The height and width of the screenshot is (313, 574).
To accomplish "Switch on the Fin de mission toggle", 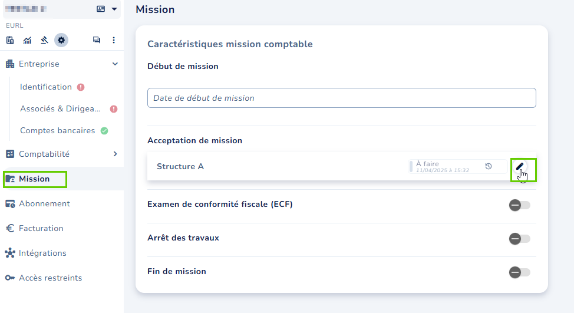I will [519, 272].
